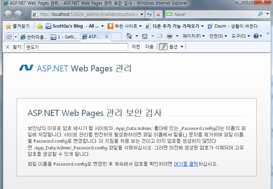
Task: Open 다른 추가 기능 가져오기 link
Action: pyautogui.click(x=175, y=26)
